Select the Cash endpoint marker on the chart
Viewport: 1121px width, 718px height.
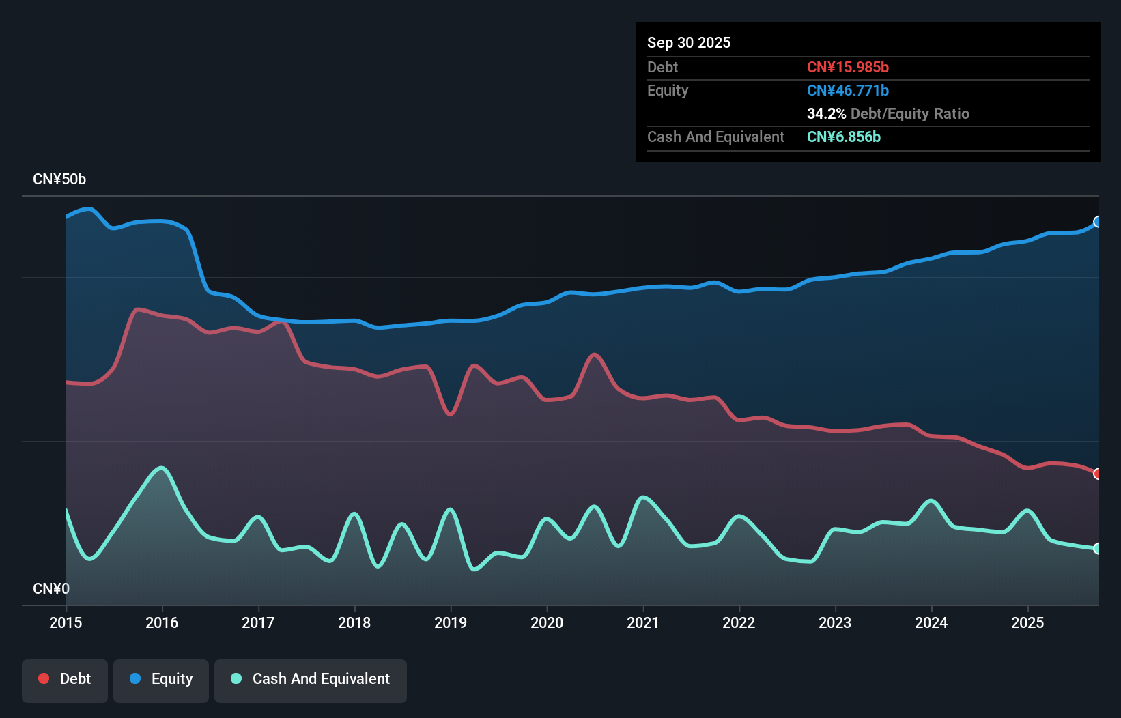point(1097,548)
